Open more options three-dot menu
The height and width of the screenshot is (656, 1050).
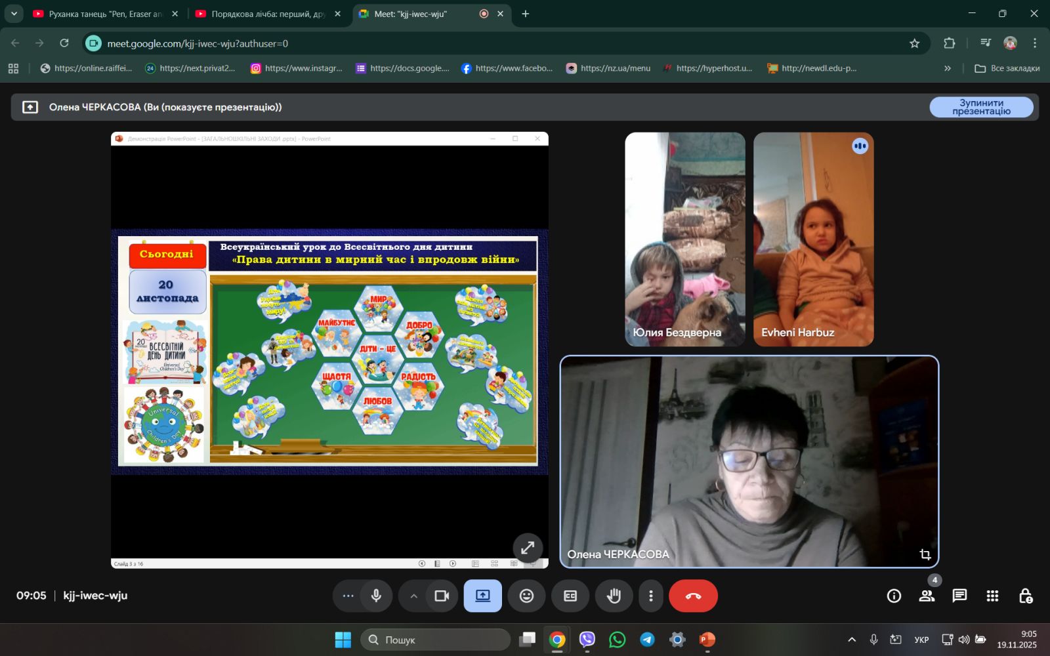point(650,596)
